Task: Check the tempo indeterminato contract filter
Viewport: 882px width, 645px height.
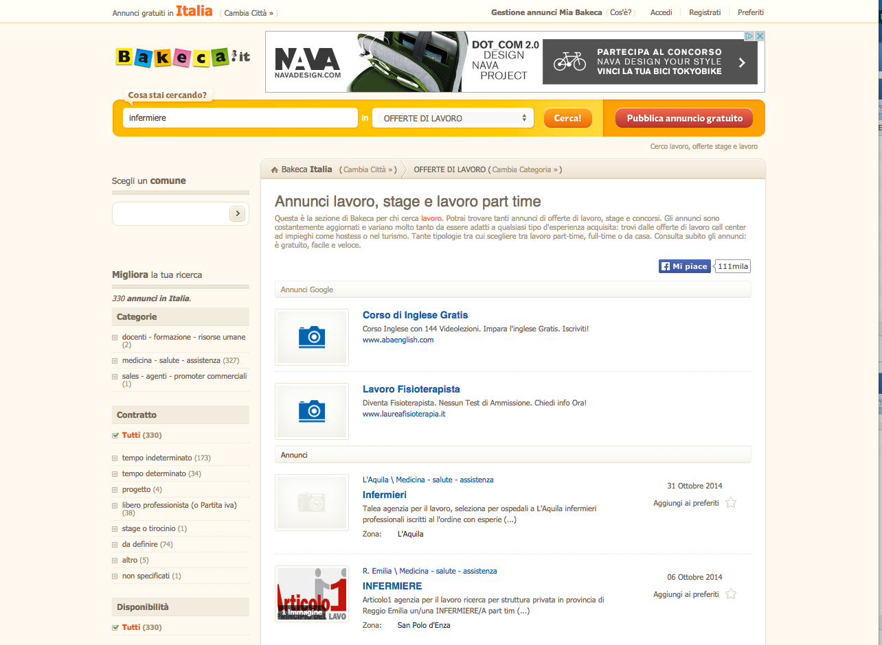Action: pyautogui.click(x=114, y=457)
